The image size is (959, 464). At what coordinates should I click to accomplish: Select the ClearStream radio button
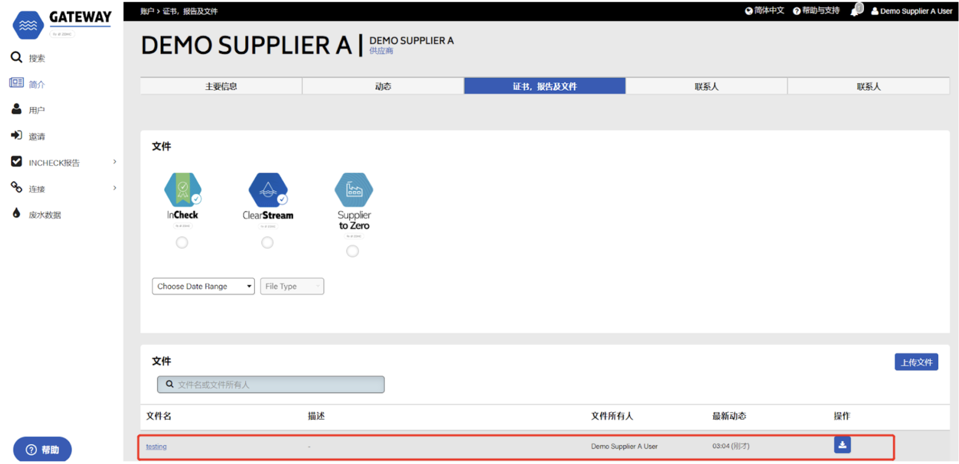(x=267, y=243)
